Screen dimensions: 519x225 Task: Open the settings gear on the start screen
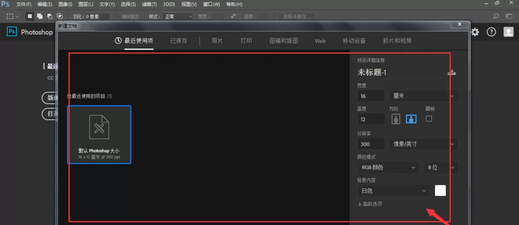click(x=475, y=32)
